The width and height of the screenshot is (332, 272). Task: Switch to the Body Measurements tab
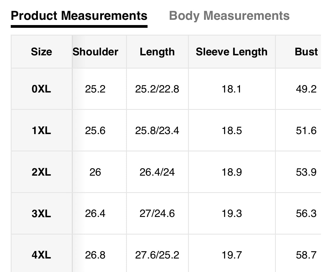click(229, 16)
